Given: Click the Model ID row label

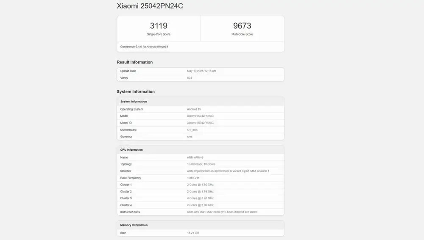Looking at the screenshot, I should pos(126,123).
